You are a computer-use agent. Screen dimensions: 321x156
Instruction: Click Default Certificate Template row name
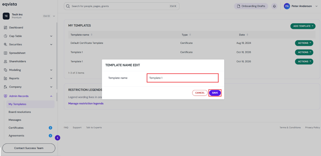click(87, 43)
